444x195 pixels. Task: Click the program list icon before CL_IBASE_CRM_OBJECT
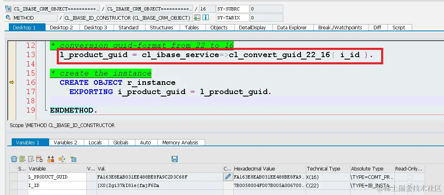click(8, 9)
